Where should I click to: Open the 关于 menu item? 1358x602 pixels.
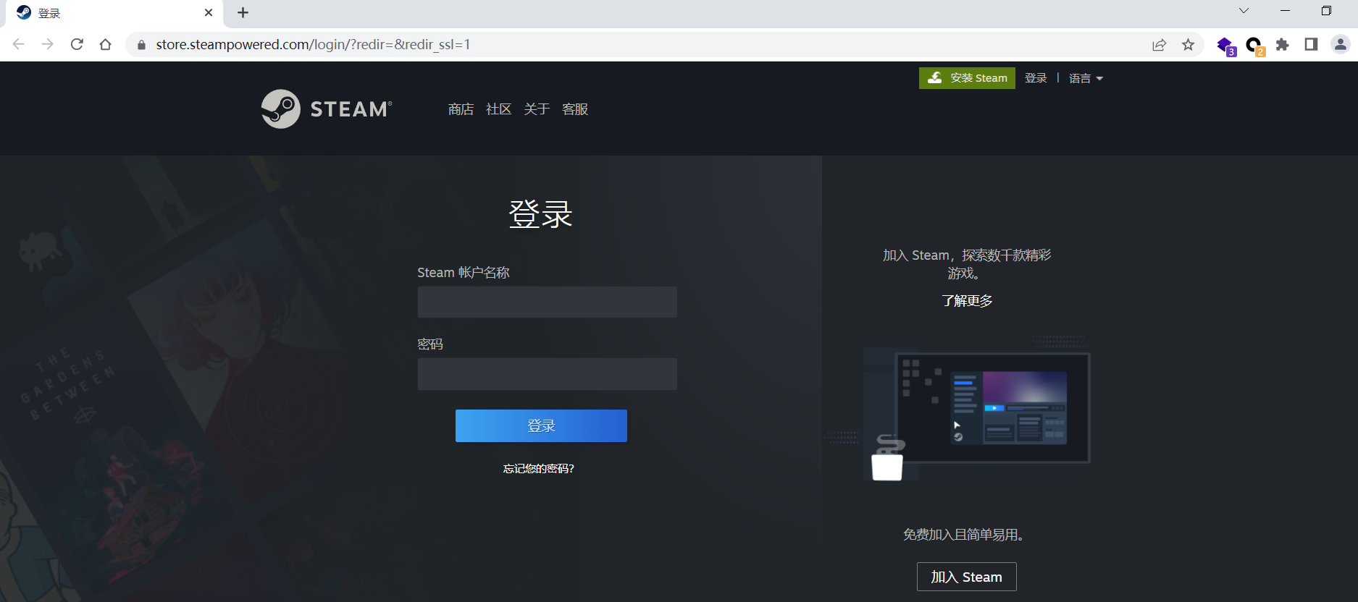click(537, 109)
